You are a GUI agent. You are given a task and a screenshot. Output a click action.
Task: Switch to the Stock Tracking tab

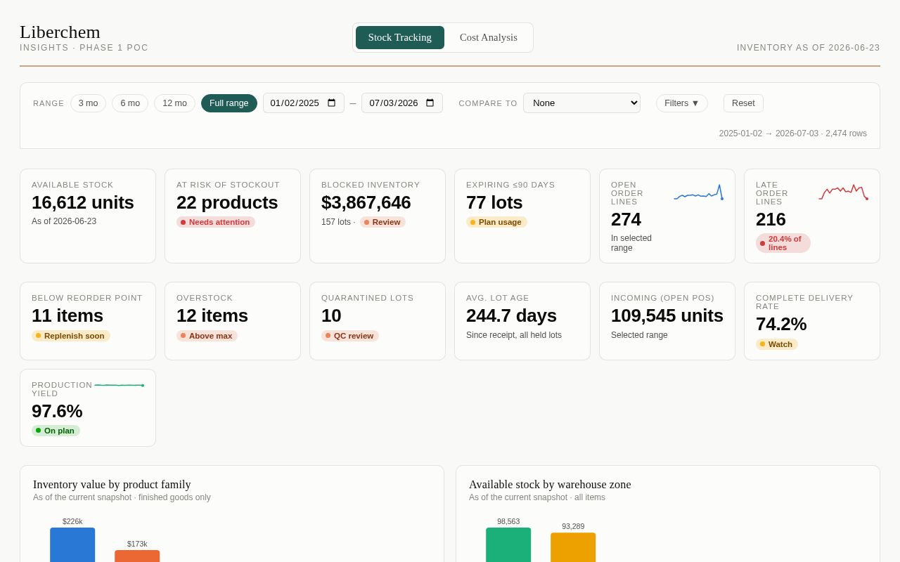[400, 37]
